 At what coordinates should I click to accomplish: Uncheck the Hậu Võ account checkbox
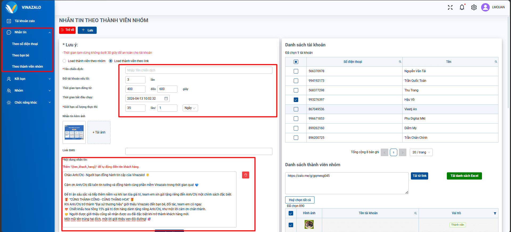296,100
